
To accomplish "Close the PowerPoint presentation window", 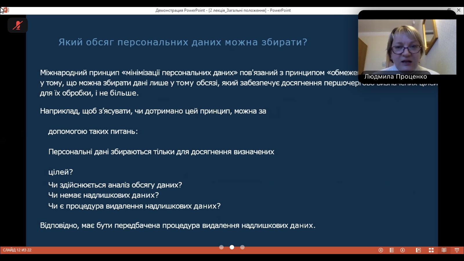I will (459, 10).
